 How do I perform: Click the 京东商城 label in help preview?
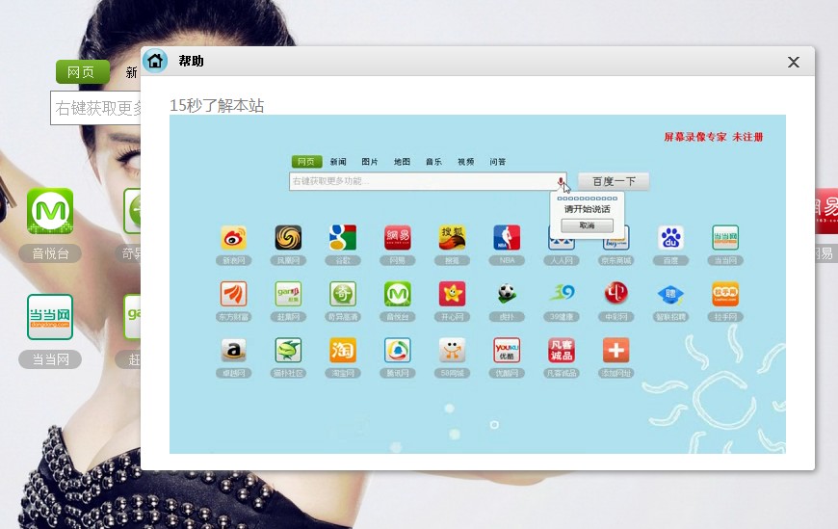pos(616,260)
